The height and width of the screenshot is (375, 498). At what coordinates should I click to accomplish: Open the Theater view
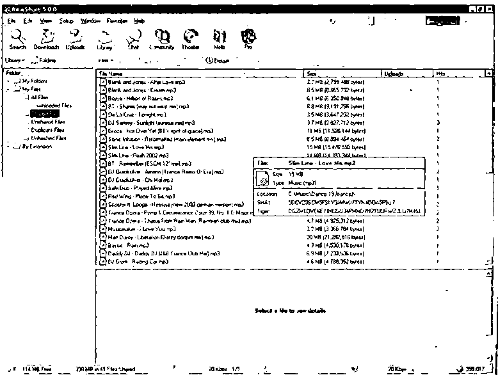[x=191, y=40]
